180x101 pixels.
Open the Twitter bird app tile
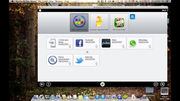(86, 60)
